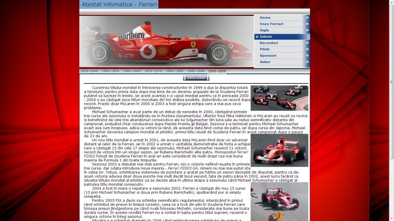This screenshot has height=221, width=394.
Task: Click the Ferrari F1 car banner image
Action: (x=166, y=42)
